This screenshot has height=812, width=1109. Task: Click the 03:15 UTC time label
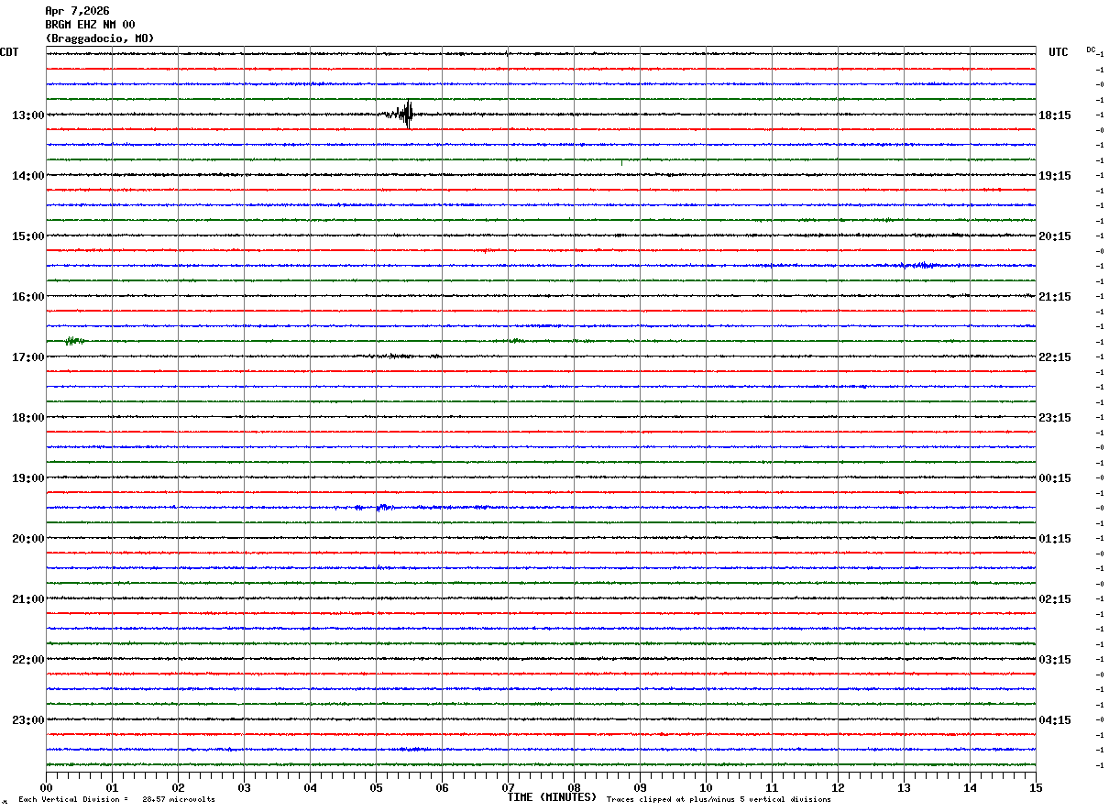coord(1055,660)
